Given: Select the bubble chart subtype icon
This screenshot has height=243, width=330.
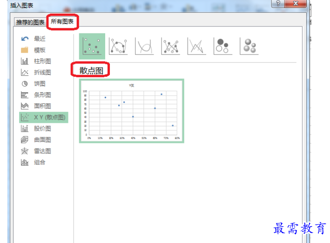Looking at the screenshot, I should (223, 46).
